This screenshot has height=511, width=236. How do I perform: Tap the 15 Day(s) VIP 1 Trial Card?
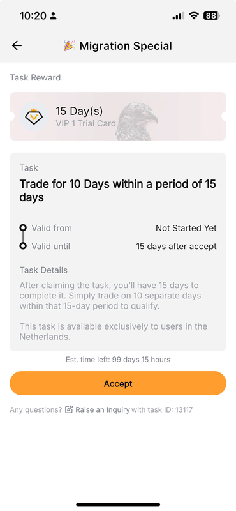coord(118,116)
